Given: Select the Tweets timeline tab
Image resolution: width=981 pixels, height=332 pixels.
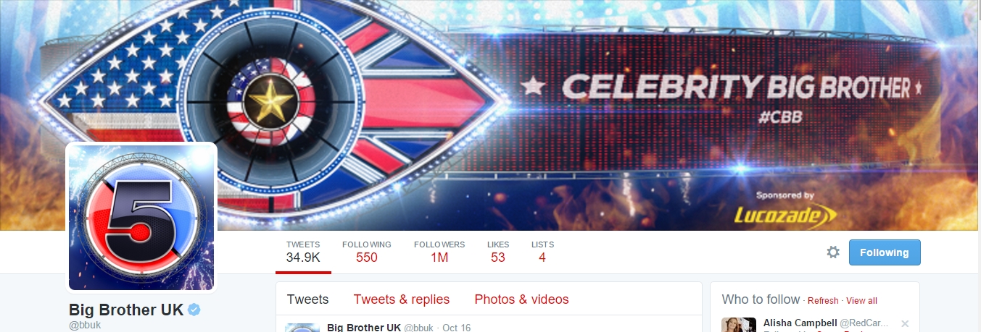Looking at the screenshot, I should (307, 299).
